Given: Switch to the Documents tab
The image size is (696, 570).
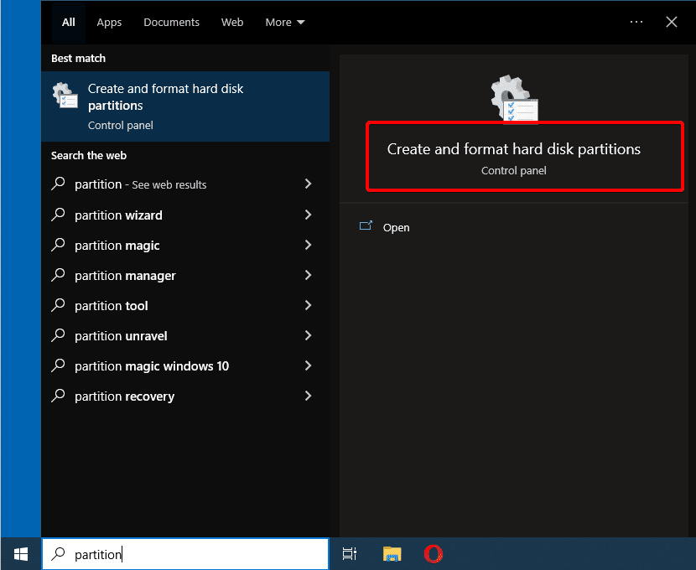Looking at the screenshot, I should pos(171,22).
